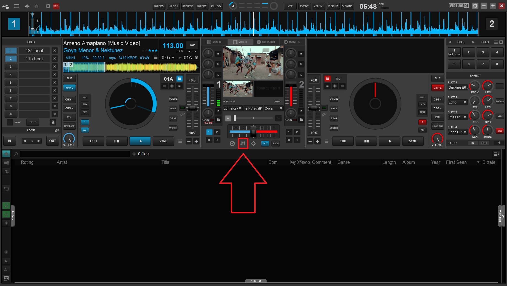Viewport: 507px width, 286px height.
Task: Open the sidelist tab at bottom
Action: pyautogui.click(x=256, y=281)
